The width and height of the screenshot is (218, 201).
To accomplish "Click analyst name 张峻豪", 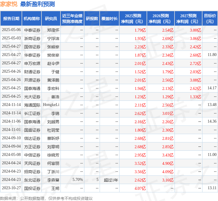I will coord(53,47).
